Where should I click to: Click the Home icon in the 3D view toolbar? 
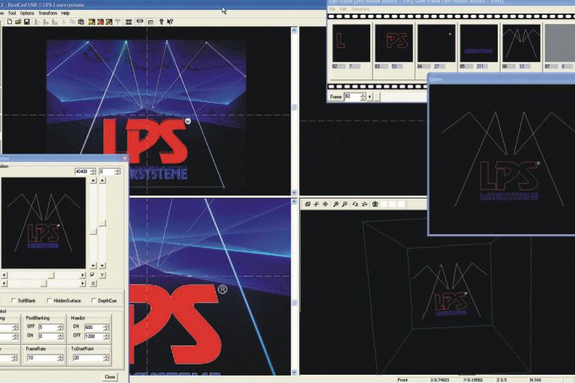click(x=375, y=204)
